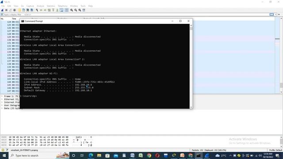The image size is (283, 159).
Task: Toggle auto-scroll during live capture
Action: click(61, 10)
